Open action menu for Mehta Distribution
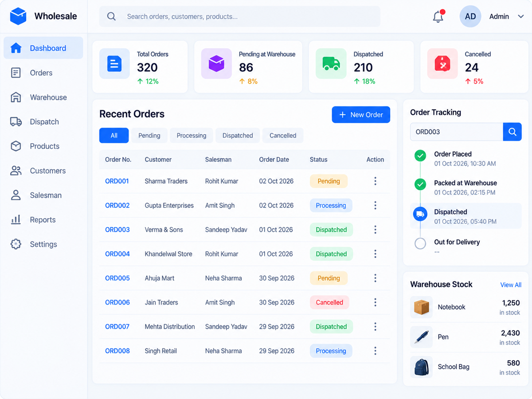 [376, 326]
